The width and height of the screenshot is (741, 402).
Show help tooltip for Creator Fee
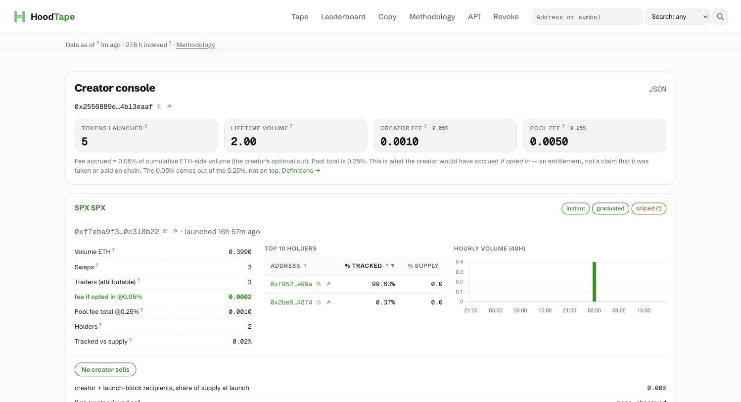(x=425, y=127)
